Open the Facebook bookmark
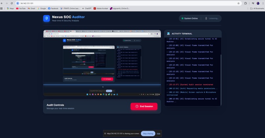 pyautogui.click(x=53, y=9)
